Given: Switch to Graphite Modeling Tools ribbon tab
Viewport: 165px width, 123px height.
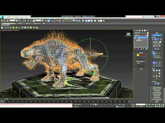Looking at the screenshot, I should [9, 23].
